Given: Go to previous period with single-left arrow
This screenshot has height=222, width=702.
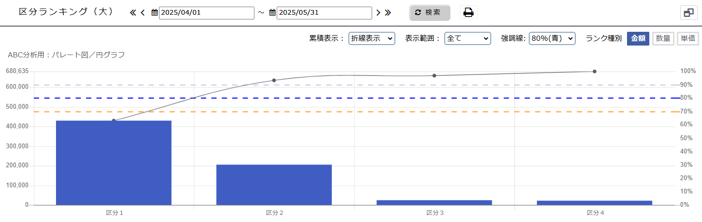Looking at the screenshot, I should coord(142,13).
